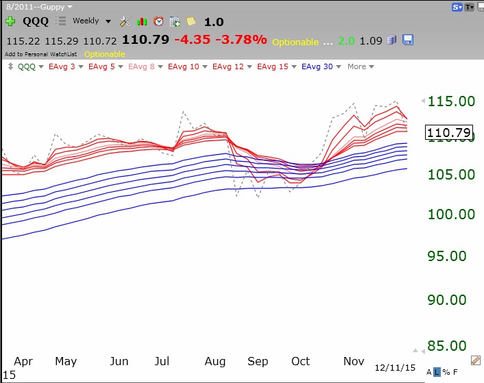Viewport: 484px width, 383px height.
Task: Click the yellow Optionable link
Action: pos(104,53)
